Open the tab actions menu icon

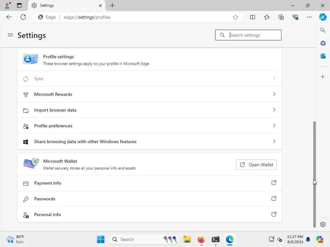point(19,5)
